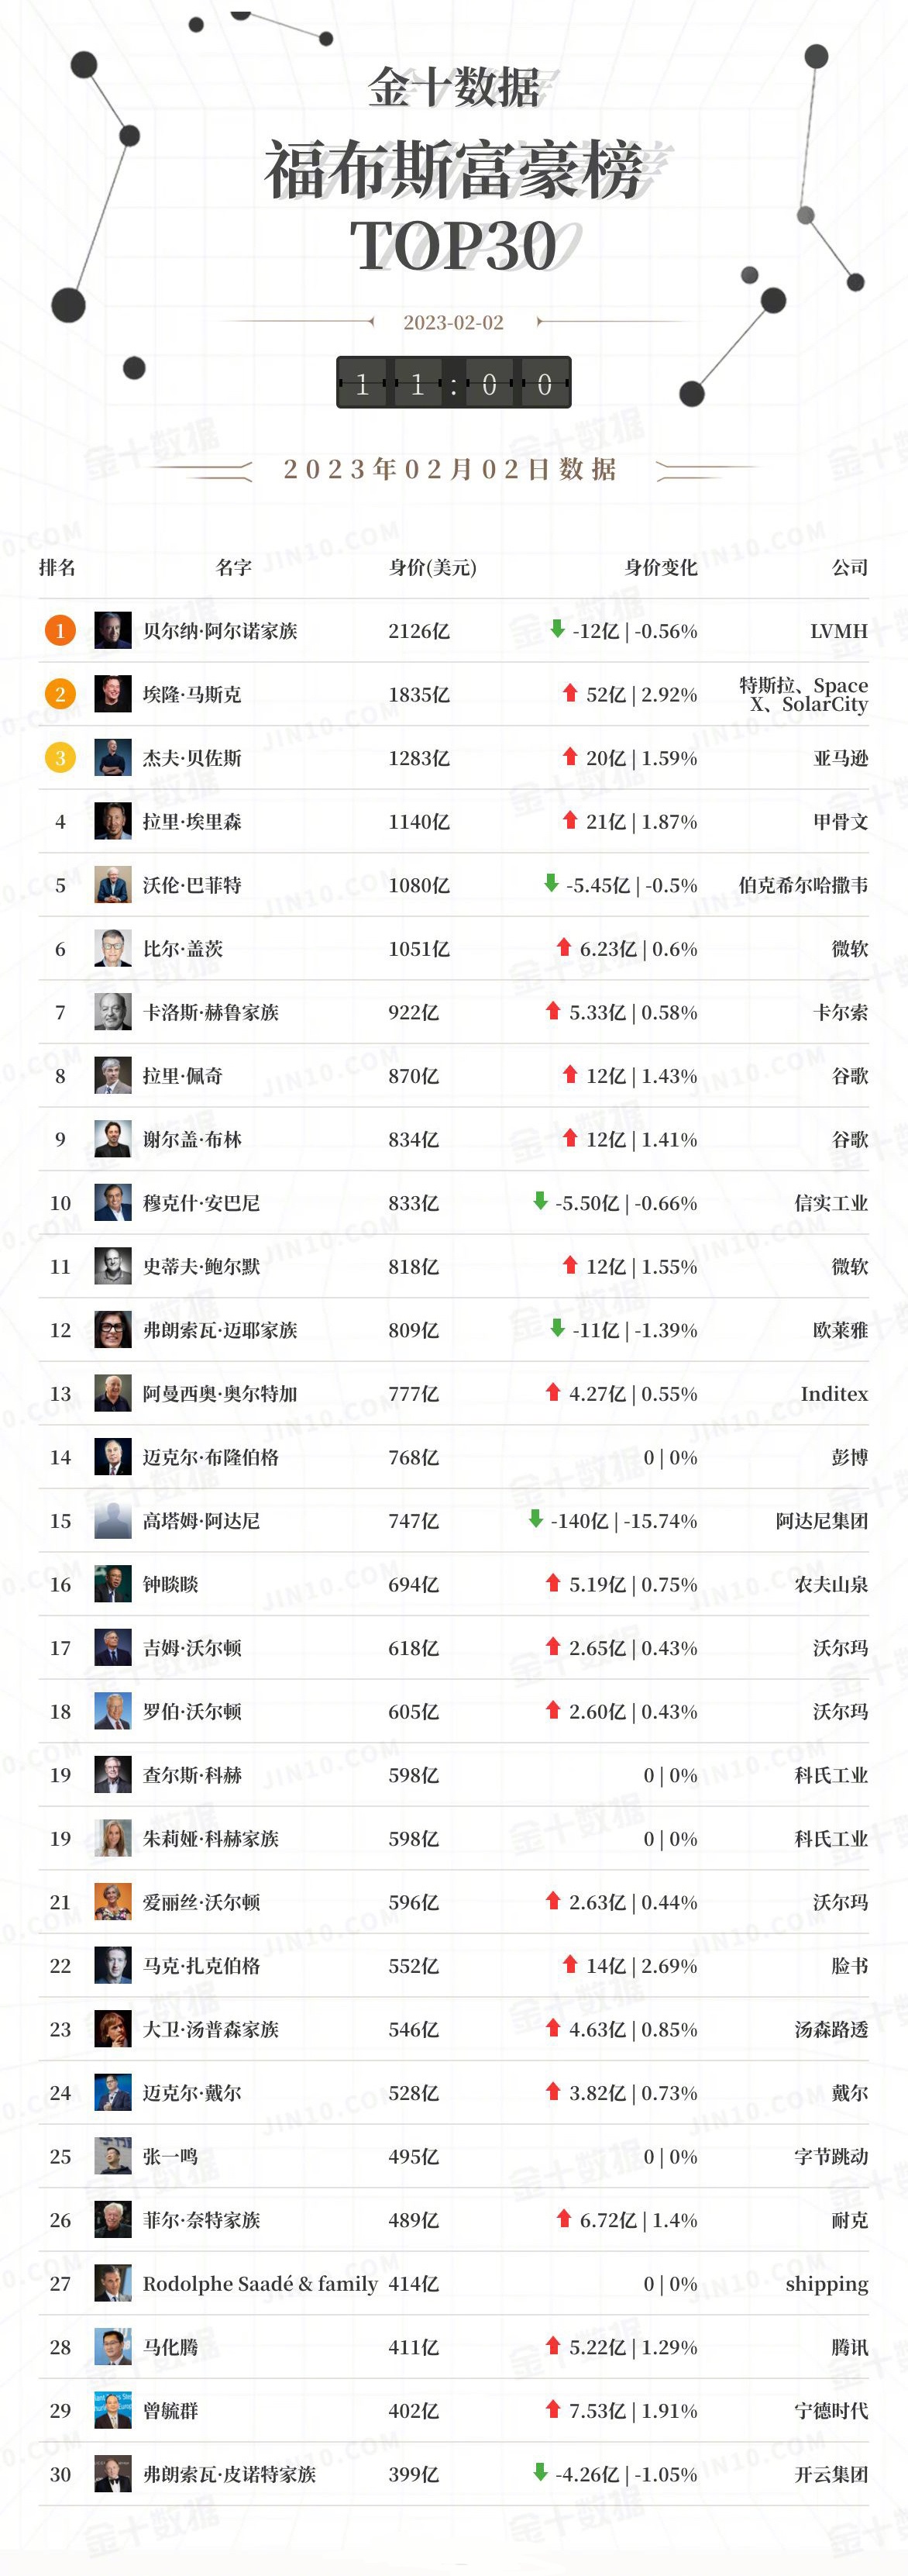The image size is (908, 2576).
Task: Click the yellow rank 3 badge
Action: (x=60, y=757)
